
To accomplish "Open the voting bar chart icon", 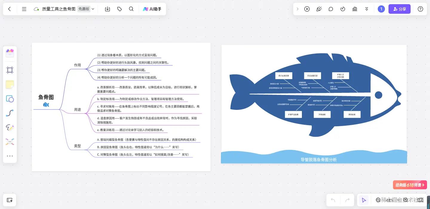I will [x=355, y=9].
